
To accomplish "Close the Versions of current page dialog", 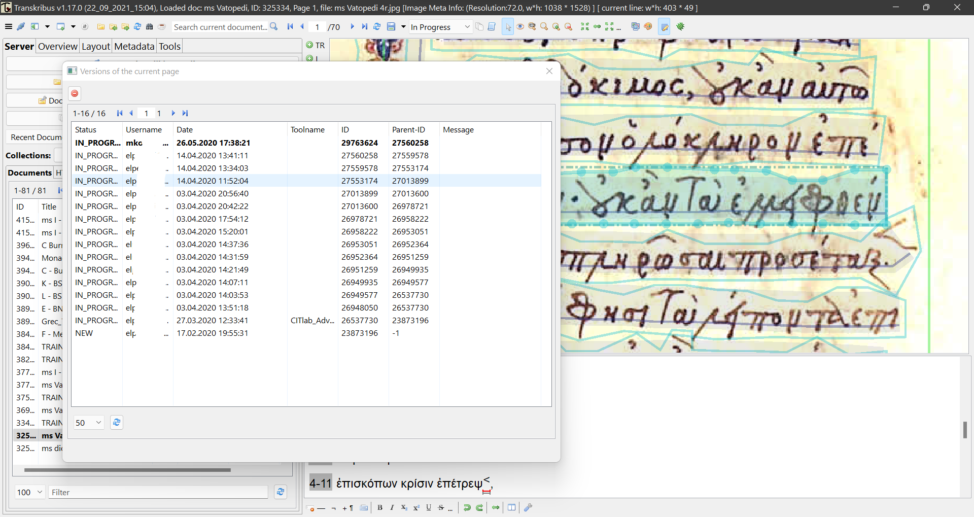I will (x=549, y=71).
